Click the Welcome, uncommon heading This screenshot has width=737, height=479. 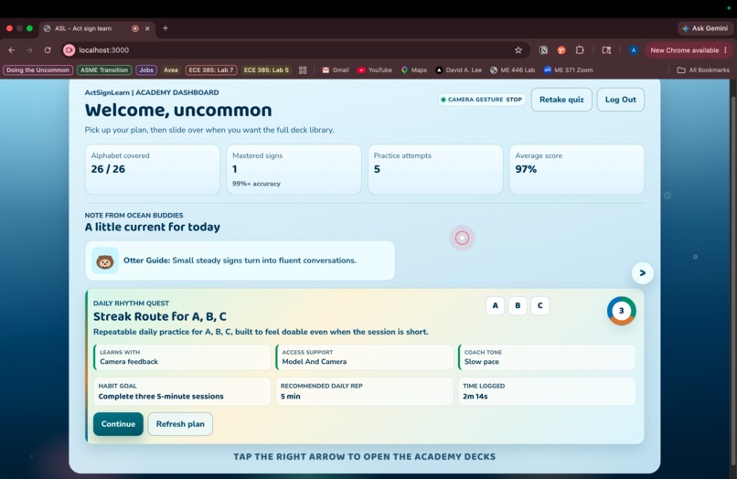click(x=178, y=110)
